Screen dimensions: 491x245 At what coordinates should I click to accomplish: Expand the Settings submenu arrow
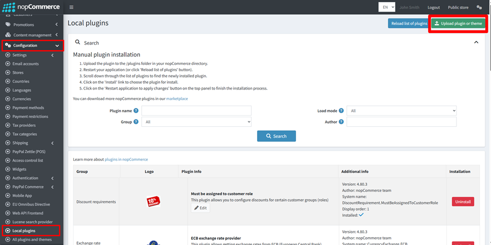[52, 55]
